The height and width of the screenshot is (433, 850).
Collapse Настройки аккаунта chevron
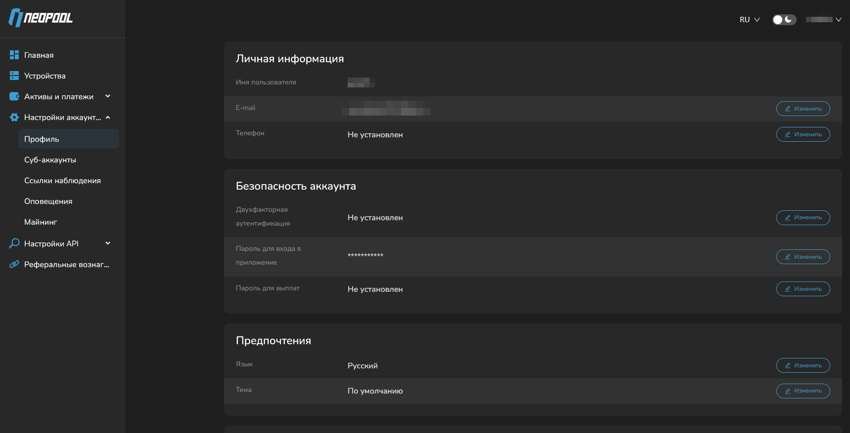coord(108,117)
